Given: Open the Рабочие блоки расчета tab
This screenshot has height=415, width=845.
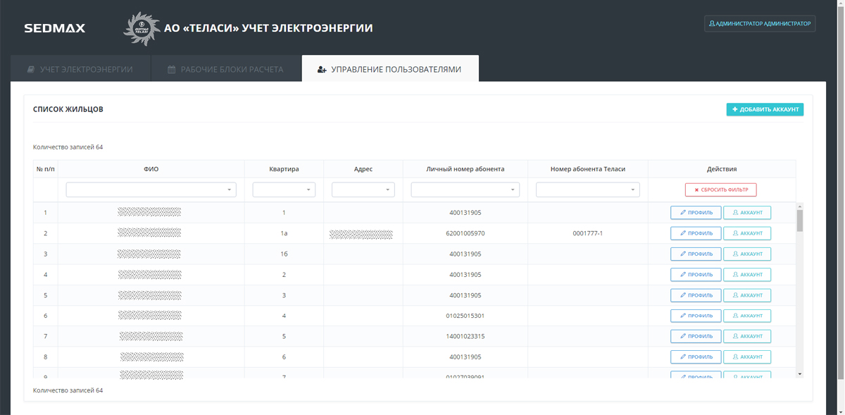Looking at the screenshot, I should coord(225,70).
